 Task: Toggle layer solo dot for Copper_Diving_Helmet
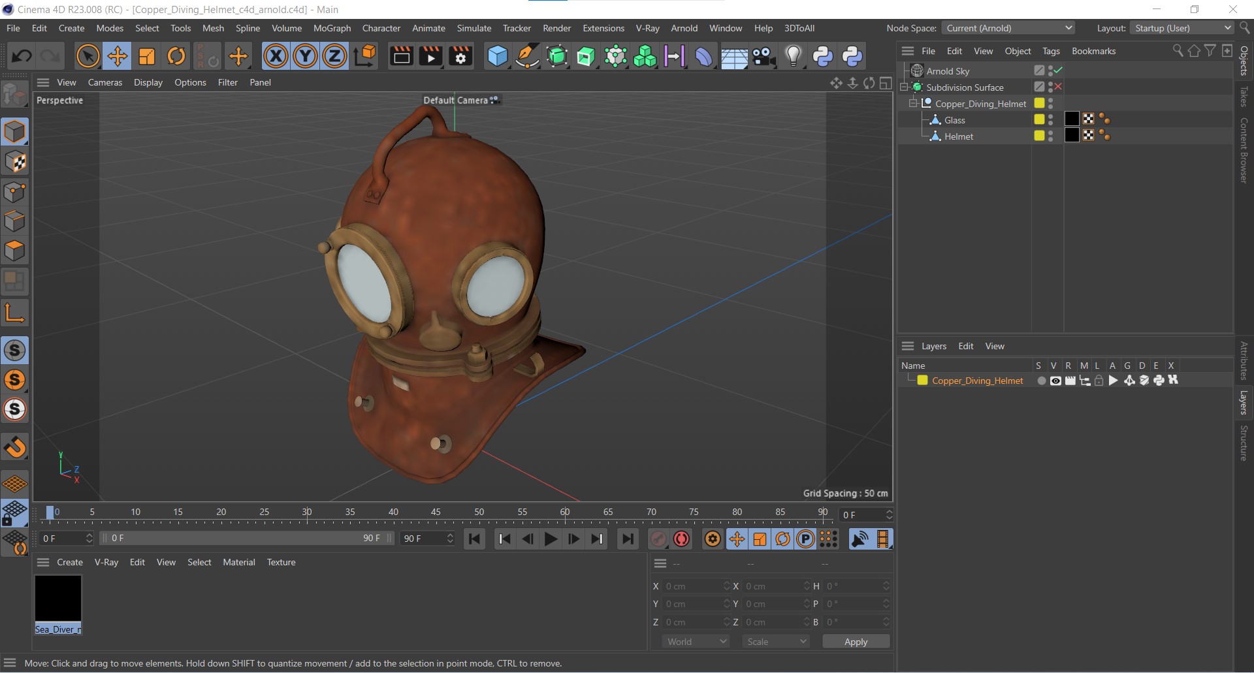[x=1041, y=381]
